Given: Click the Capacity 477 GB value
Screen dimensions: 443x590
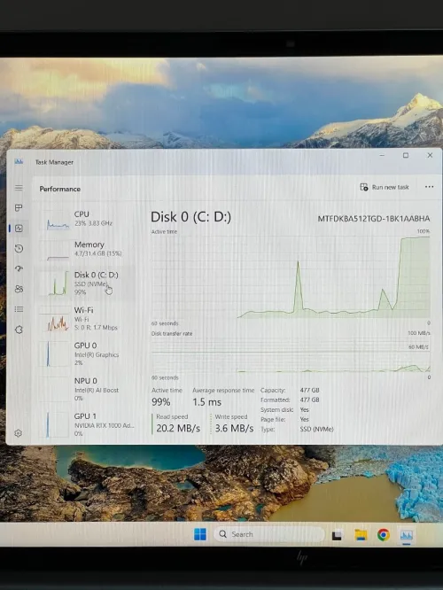Looking at the screenshot, I should tap(309, 390).
